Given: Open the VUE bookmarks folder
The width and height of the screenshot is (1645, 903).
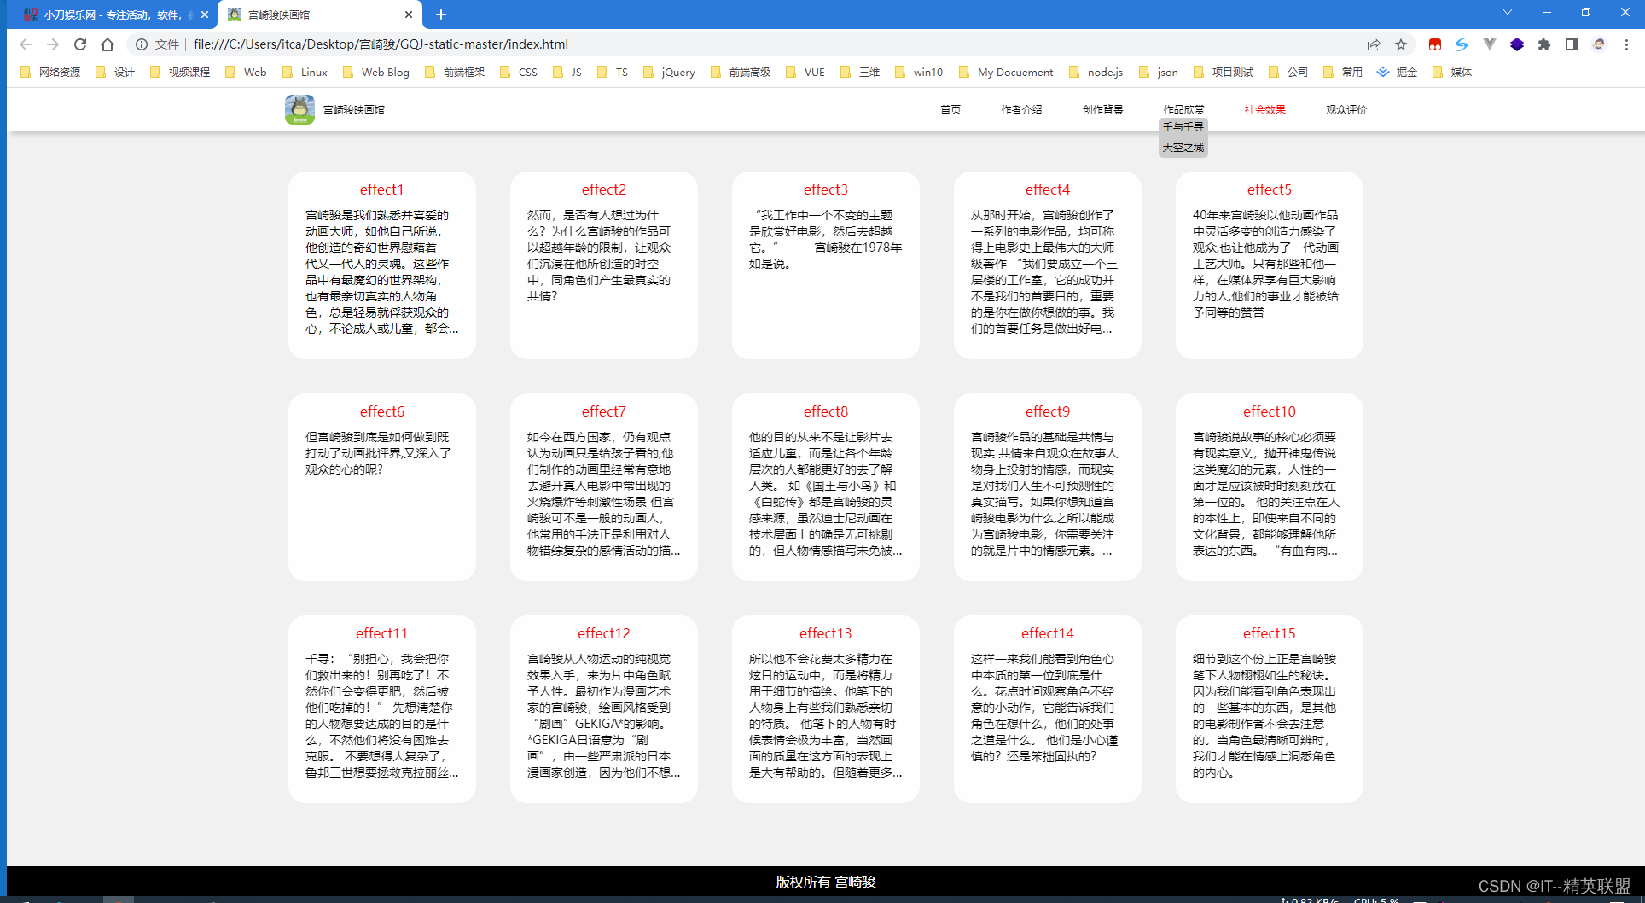Looking at the screenshot, I should [805, 73].
